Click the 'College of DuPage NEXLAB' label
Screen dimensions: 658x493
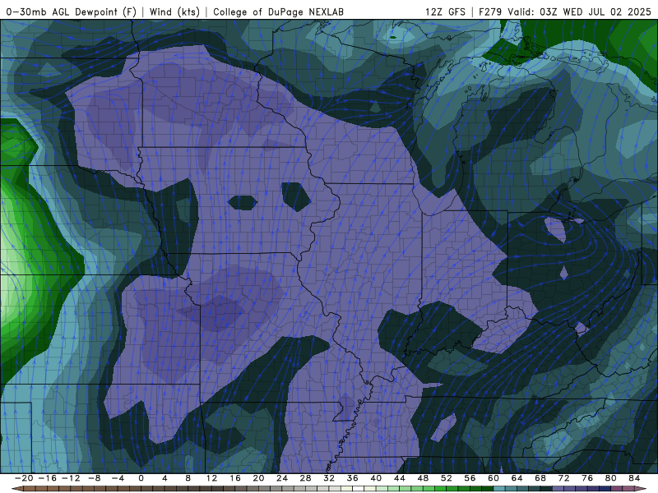point(278,12)
